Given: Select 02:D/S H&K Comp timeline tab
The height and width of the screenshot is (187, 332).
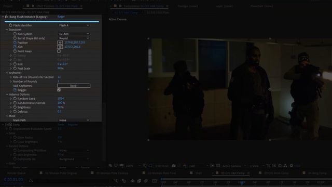Looking at the screenshot, I should (233, 173).
